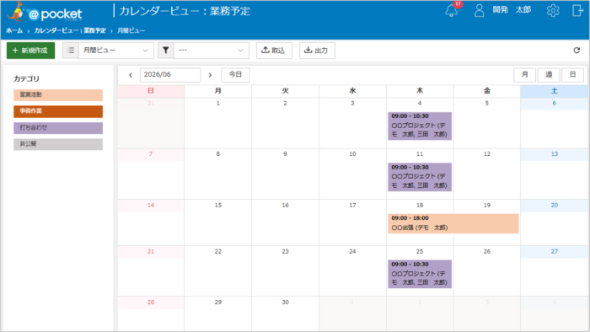The width and height of the screenshot is (590, 332).
Task: Click 月間ビュー breadcrumb link
Action: pos(131,30)
